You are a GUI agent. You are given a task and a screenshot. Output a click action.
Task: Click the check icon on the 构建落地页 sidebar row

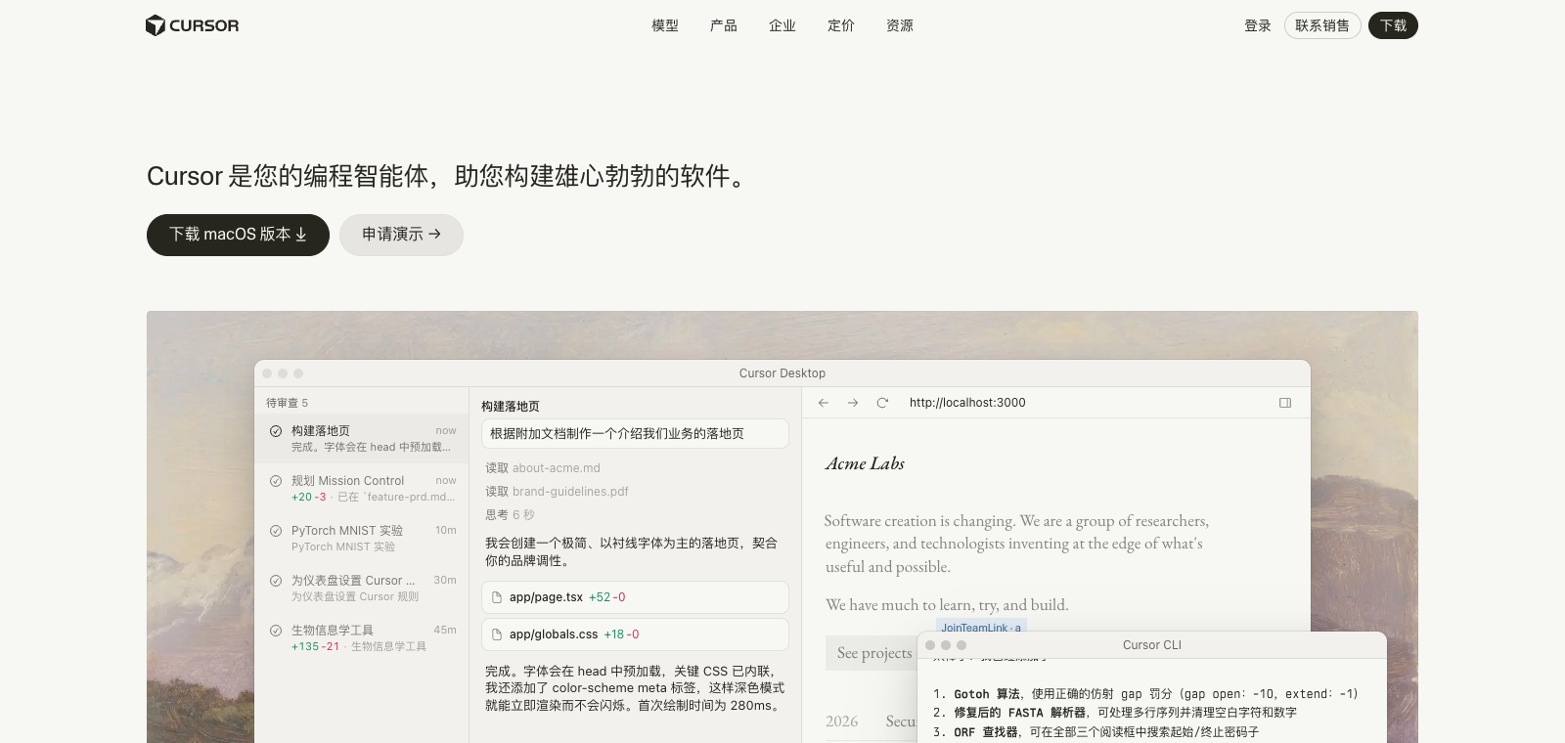click(x=276, y=431)
